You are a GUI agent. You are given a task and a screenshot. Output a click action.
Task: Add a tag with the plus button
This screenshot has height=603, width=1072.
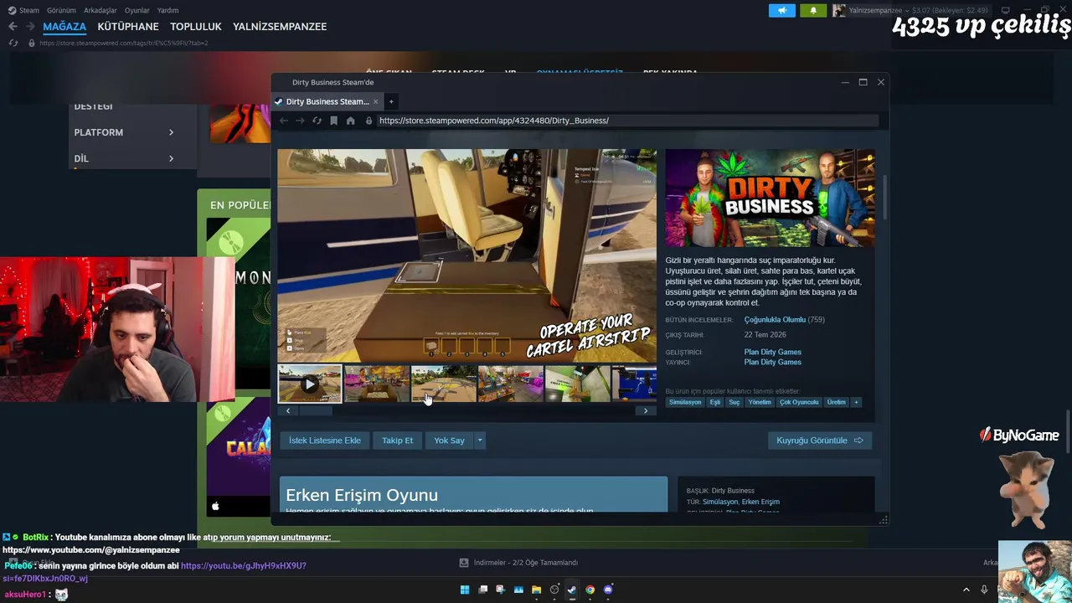(x=856, y=402)
